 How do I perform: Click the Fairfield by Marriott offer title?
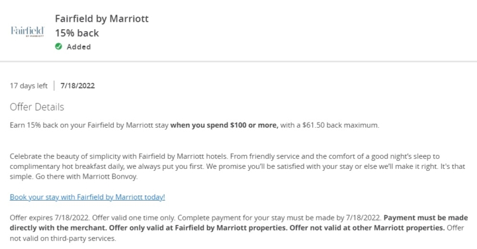click(102, 19)
